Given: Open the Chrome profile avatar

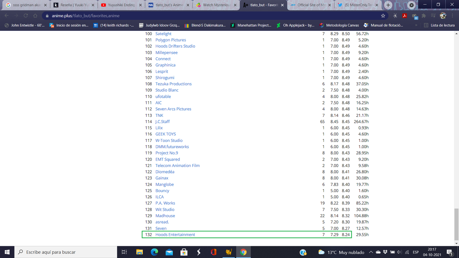Looking at the screenshot, I should tap(443, 16).
